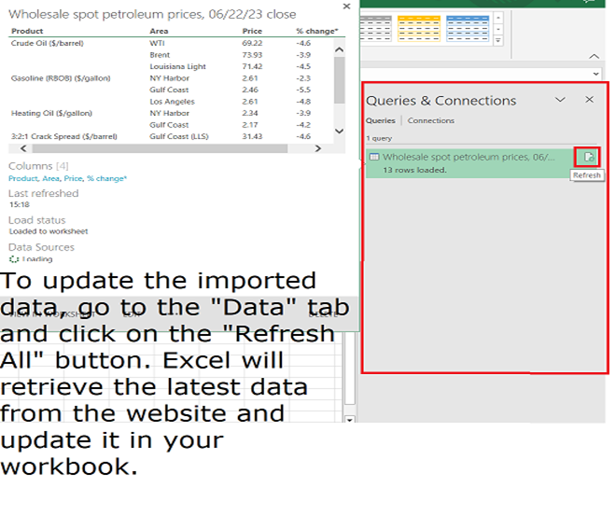
Task: Close the Queries & Connections pane
Action: [x=589, y=100]
